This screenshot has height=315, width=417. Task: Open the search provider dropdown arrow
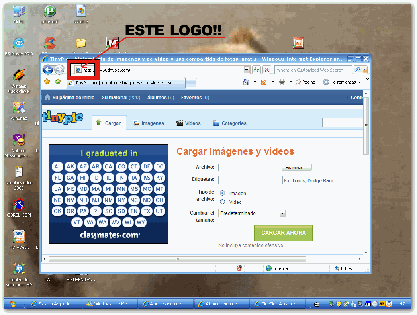coord(364,70)
